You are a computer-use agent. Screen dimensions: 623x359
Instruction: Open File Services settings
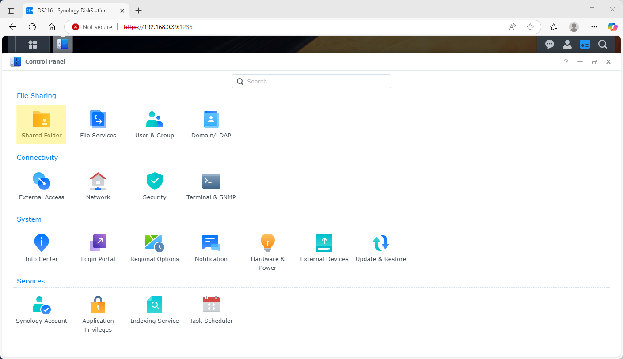[x=98, y=124]
